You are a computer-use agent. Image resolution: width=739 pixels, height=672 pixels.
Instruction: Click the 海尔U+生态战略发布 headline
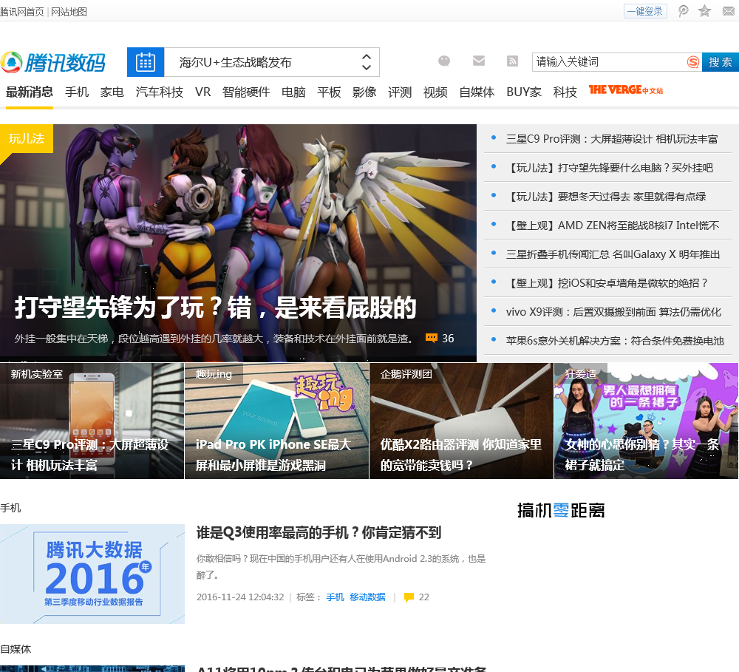tap(235, 62)
